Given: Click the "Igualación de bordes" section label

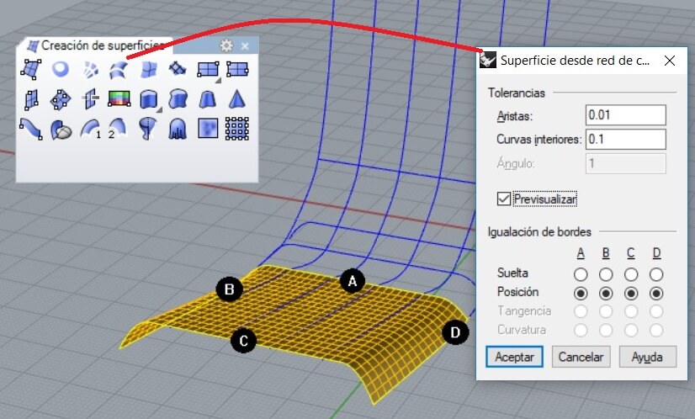Looking at the screenshot, I should pyautogui.click(x=539, y=232).
